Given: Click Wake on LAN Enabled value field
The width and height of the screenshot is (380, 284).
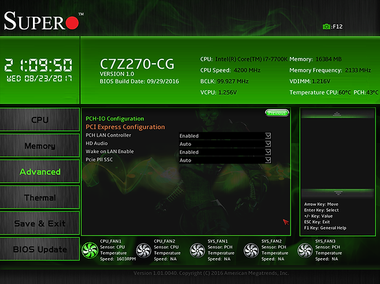Looking at the screenshot, I should pos(225,152).
